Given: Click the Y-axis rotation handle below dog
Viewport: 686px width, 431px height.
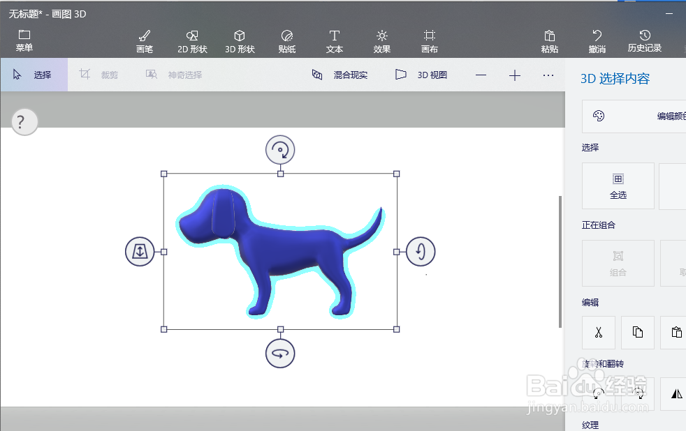Looking at the screenshot, I should 280,354.
